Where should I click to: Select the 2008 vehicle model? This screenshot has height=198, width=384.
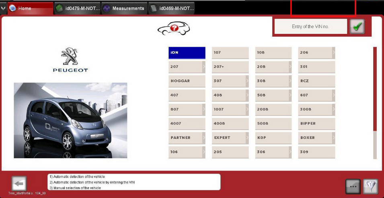pos(273,109)
